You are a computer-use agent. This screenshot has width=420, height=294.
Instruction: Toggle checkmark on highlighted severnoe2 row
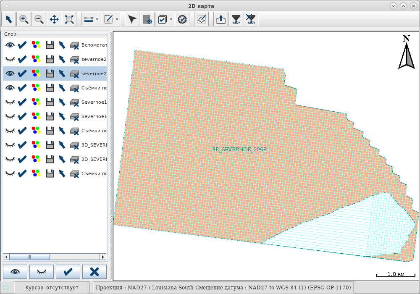click(22, 73)
